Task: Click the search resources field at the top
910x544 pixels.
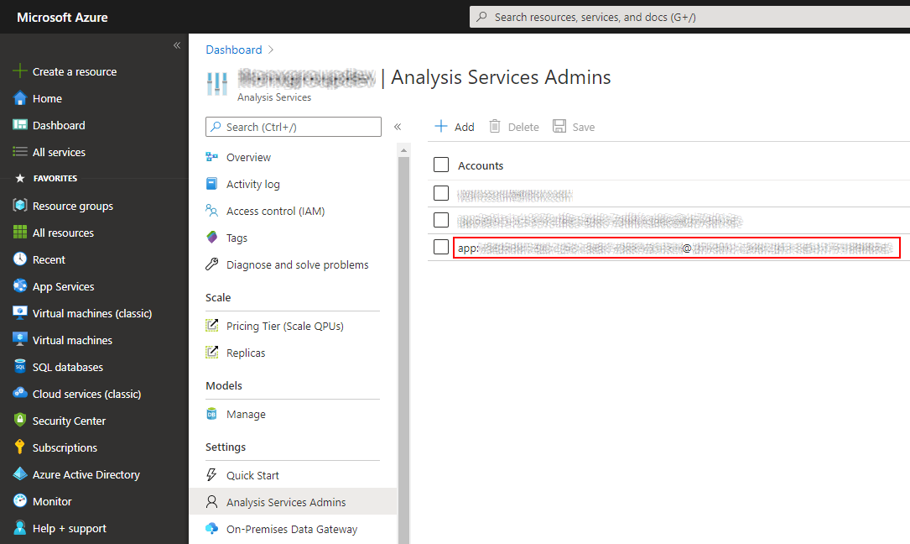Action: 688,17
